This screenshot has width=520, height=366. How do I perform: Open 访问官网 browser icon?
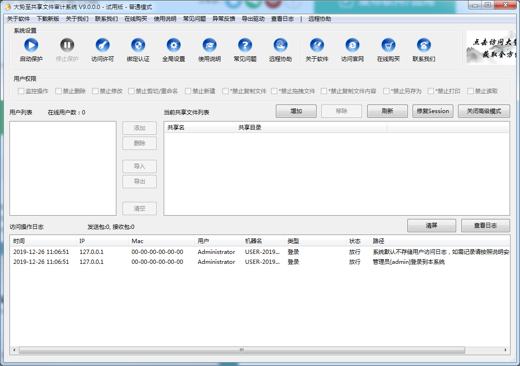click(353, 45)
